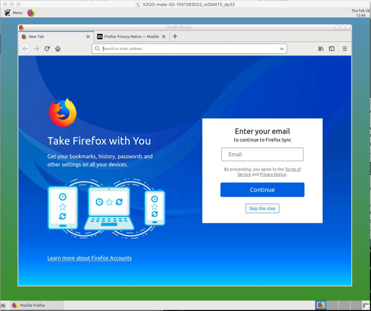Switch to Firefox Privacy Notice tab
371x311 pixels.
click(x=129, y=36)
